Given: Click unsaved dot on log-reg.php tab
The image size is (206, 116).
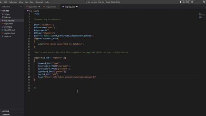Looking at the screenshot, I should (x=77, y=7).
